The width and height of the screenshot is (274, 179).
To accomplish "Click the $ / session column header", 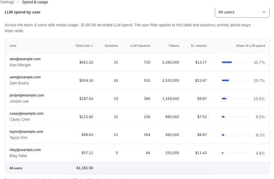I will pyautogui.click(x=199, y=46).
